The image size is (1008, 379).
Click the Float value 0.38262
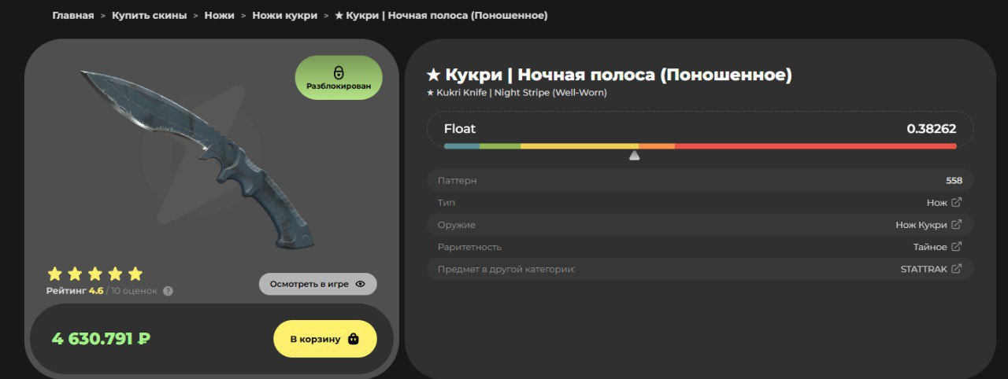point(931,129)
